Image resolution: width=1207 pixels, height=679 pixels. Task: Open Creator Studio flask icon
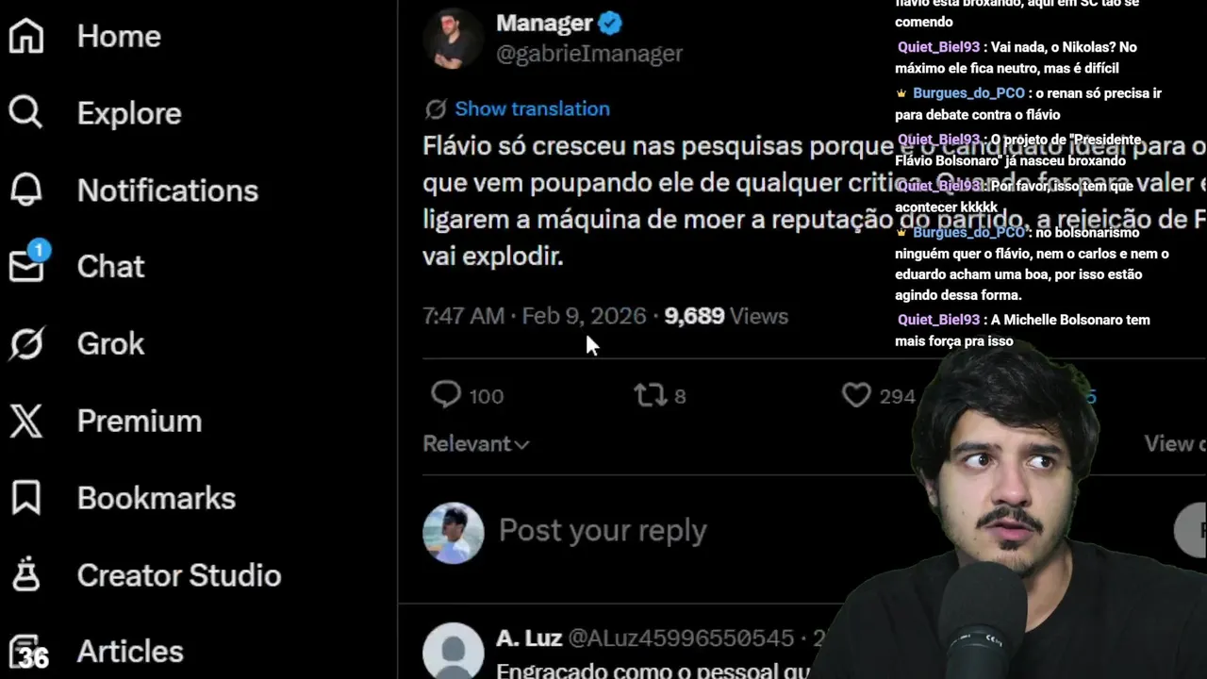pos(26,575)
